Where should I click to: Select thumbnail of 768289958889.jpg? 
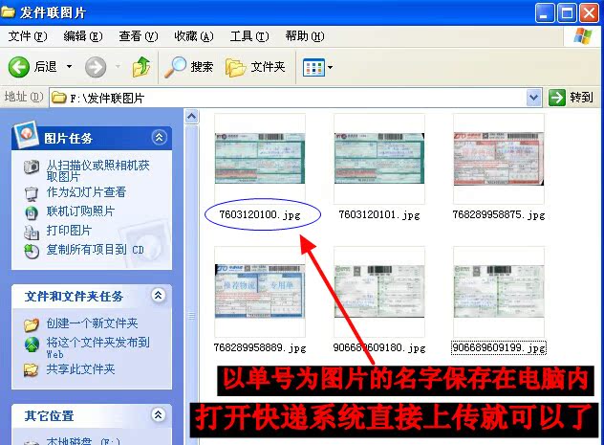click(260, 292)
